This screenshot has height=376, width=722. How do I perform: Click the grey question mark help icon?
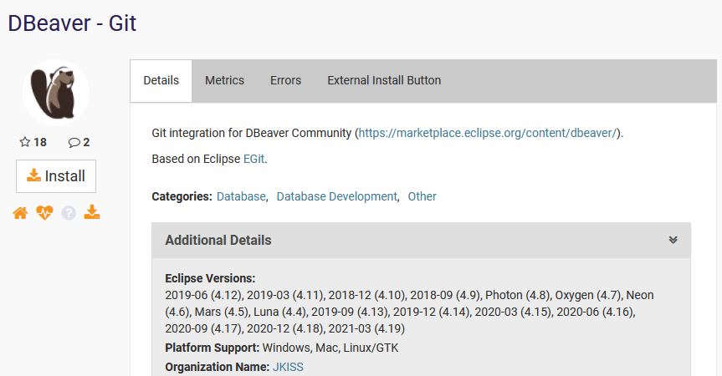(x=69, y=213)
